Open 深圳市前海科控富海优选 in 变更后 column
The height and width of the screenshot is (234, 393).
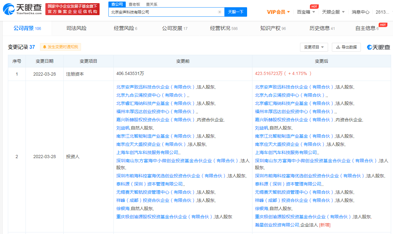point(310,176)
